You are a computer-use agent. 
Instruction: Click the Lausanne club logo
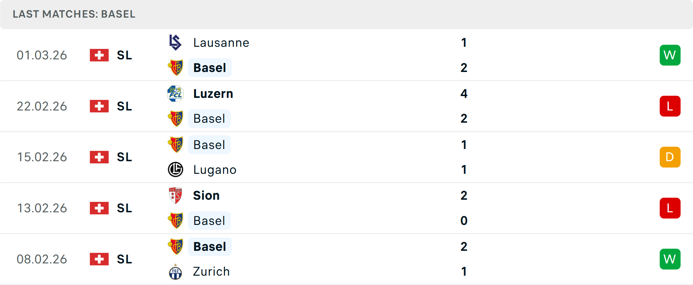[175, 42]
